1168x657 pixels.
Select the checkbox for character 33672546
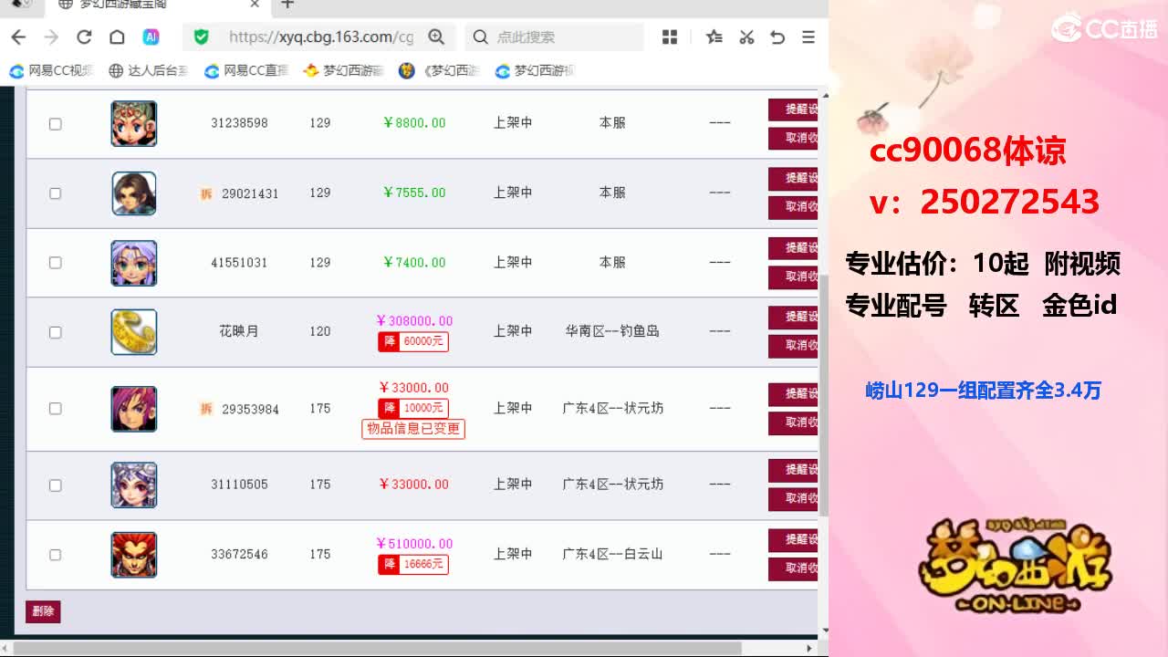(55, 555)
